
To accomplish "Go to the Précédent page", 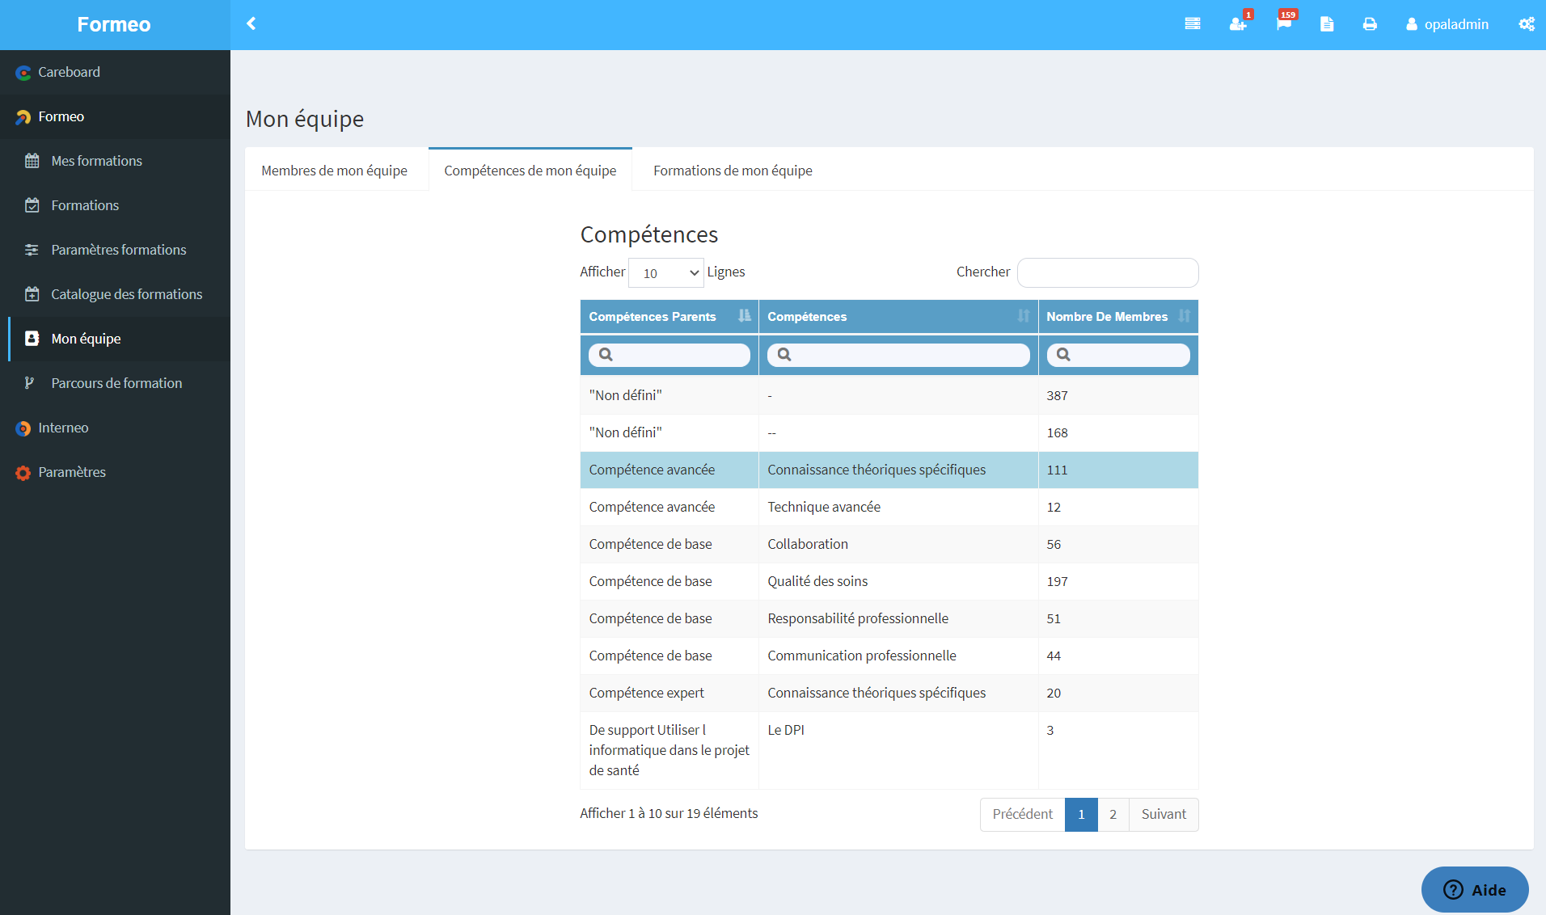I will [1022, 814].
